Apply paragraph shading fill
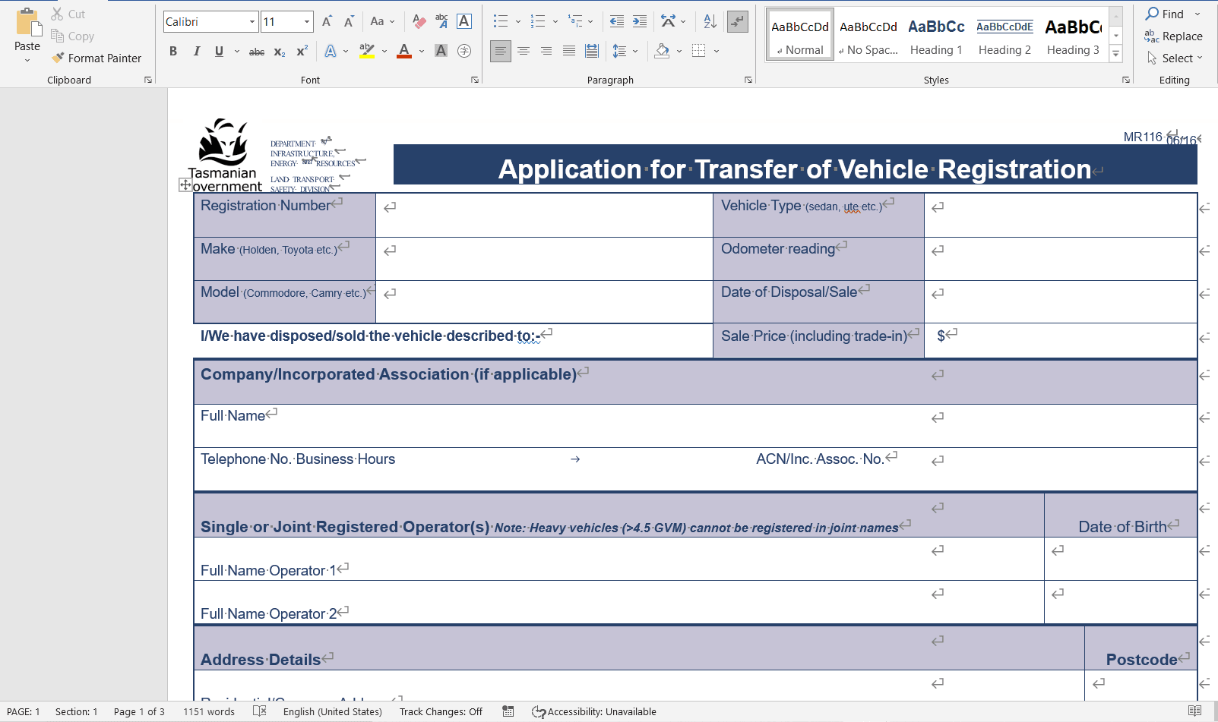This screenshot has height=722, width=1218. tap(662, 51)
